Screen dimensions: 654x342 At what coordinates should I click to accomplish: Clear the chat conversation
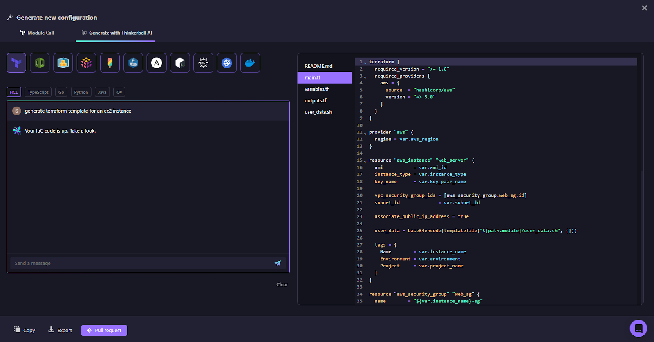click(282, 285)
